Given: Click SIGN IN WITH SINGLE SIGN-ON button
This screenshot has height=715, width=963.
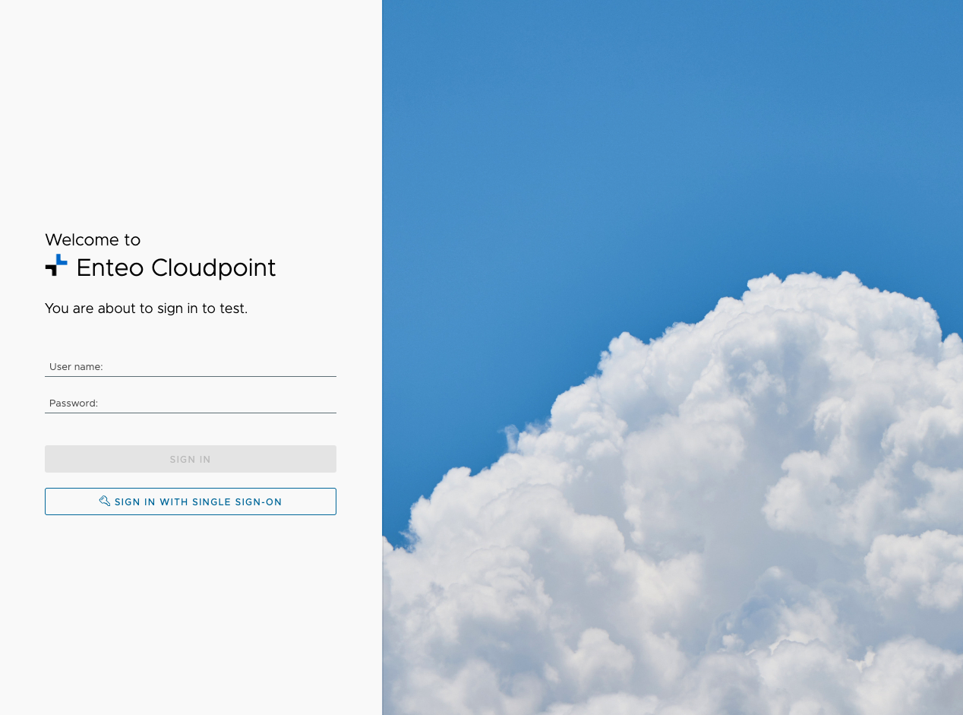Looking at the screenshot, I should 191,501.
